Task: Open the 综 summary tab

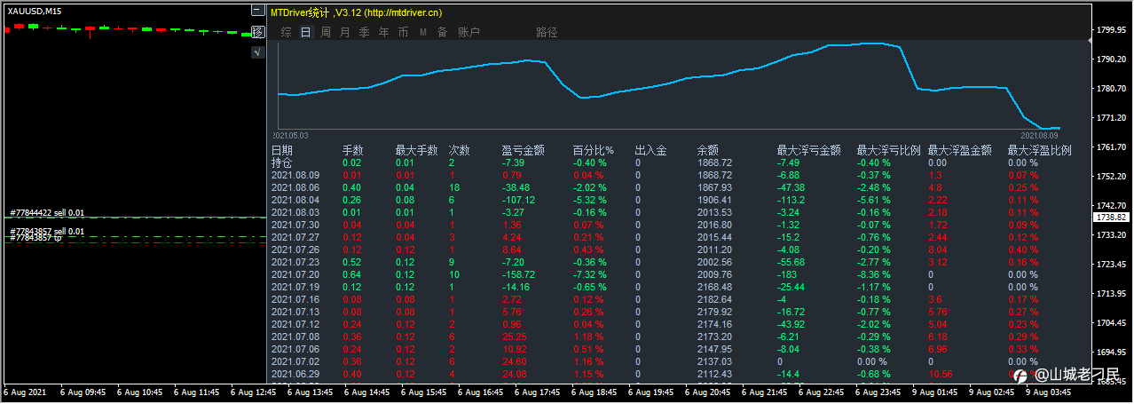Action: click(x=286, y=33)
